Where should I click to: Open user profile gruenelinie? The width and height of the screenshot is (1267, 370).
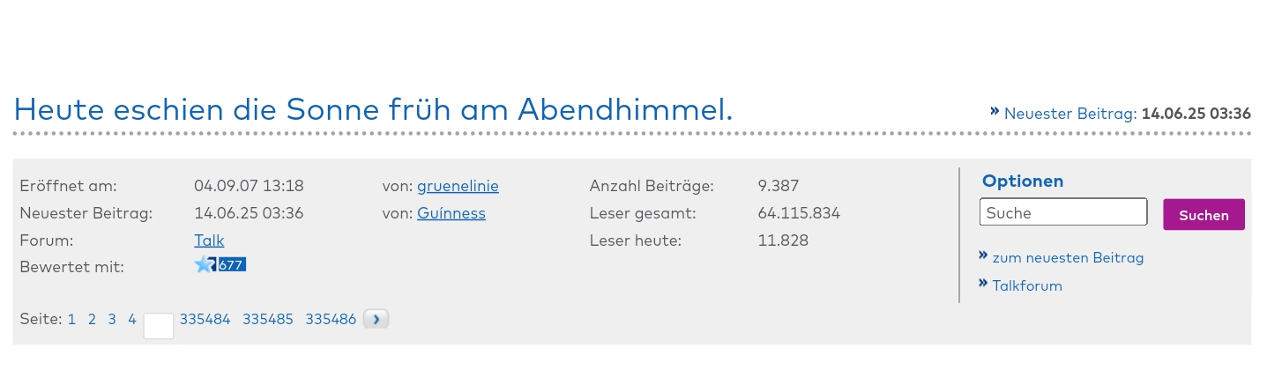pos(458,186)
